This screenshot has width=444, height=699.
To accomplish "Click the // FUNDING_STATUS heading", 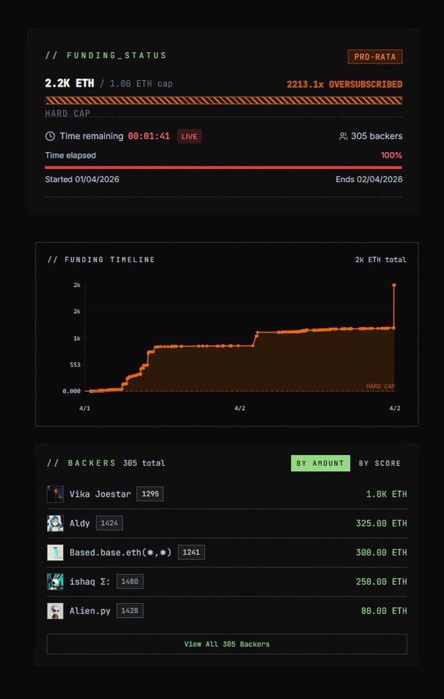I will click(x=106, y=55).
